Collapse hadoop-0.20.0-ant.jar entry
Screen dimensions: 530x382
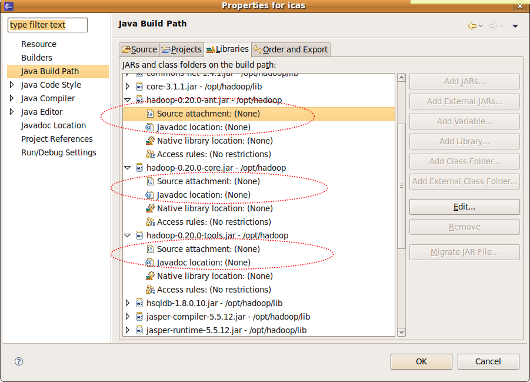coord(128,100)
